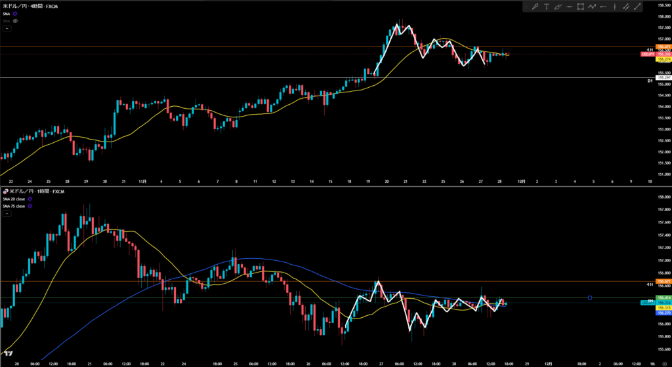This screenshot has height=367, width=672.
Task: Show the hidden SMA indicator on the 4-hour chart
Action: (x=15, y=21)
